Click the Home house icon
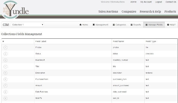Screen dimensions: 178x103 click(80, 25)
